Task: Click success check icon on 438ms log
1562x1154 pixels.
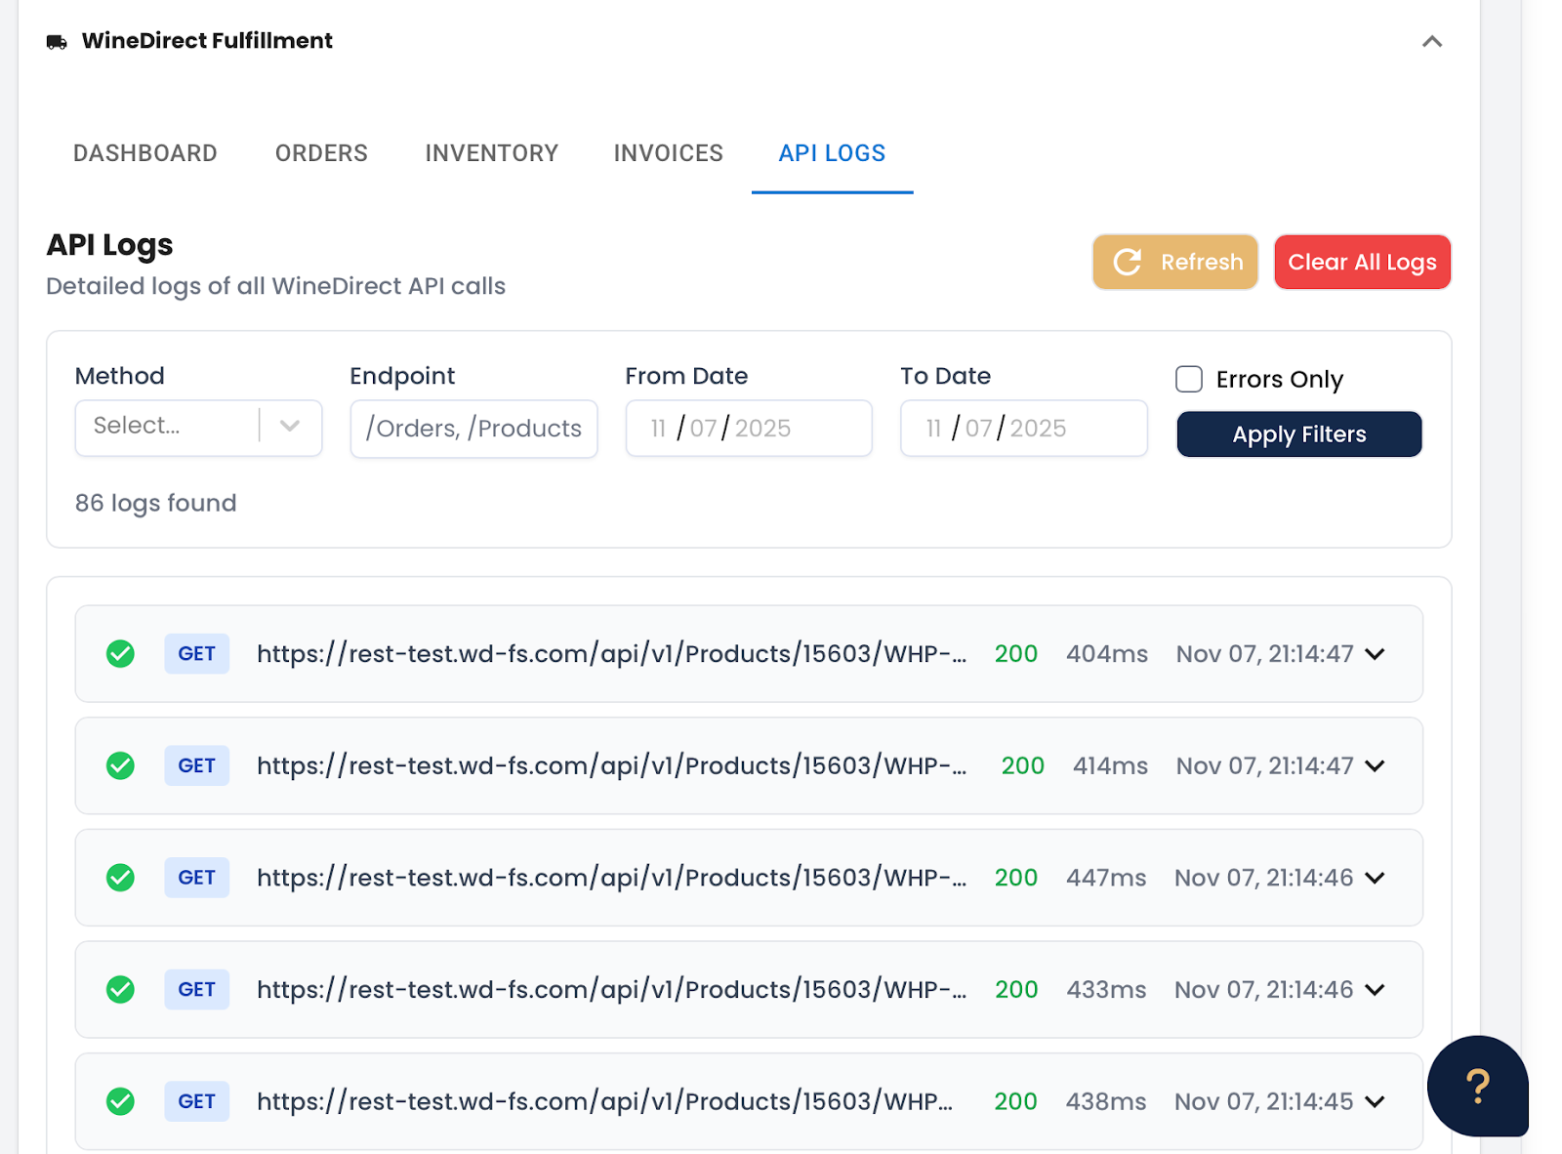Action: pyautogui.click(x=120, y=1101)
